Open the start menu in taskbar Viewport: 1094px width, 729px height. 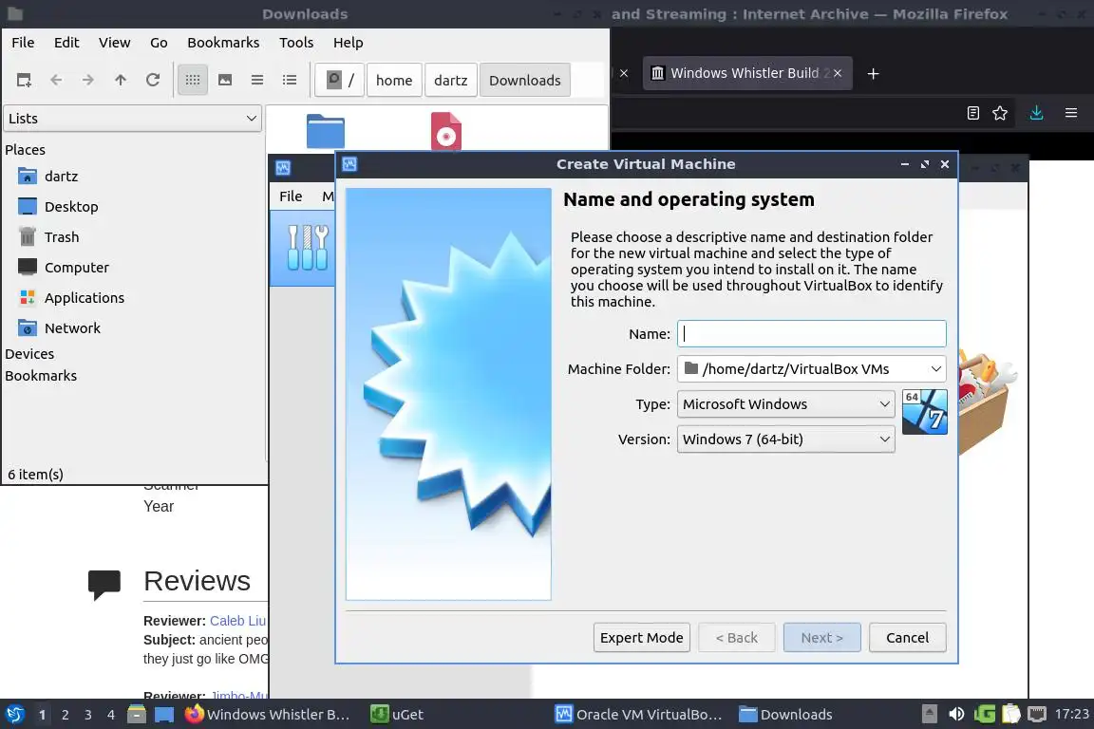(x=14, y=715)
